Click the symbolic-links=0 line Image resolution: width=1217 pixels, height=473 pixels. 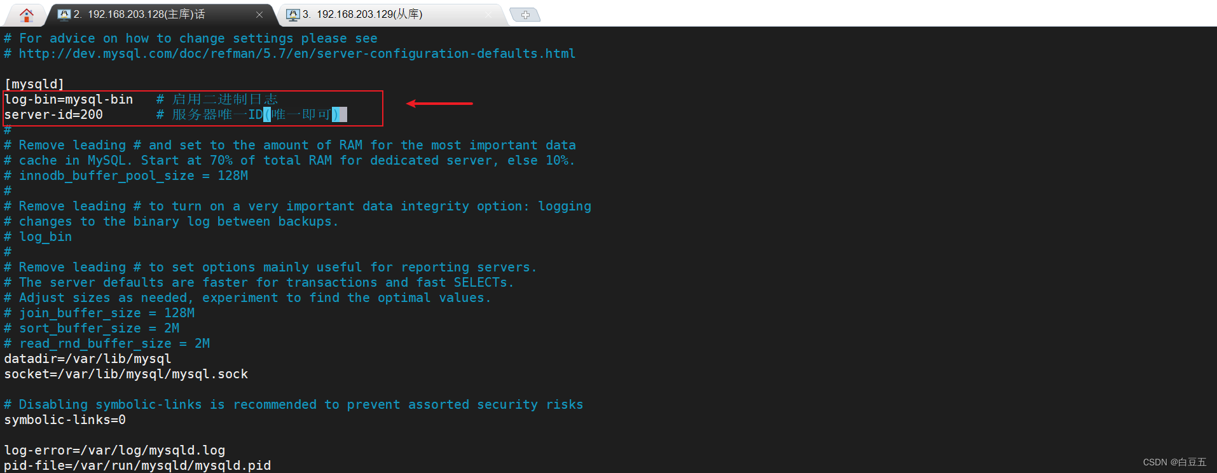65,420
